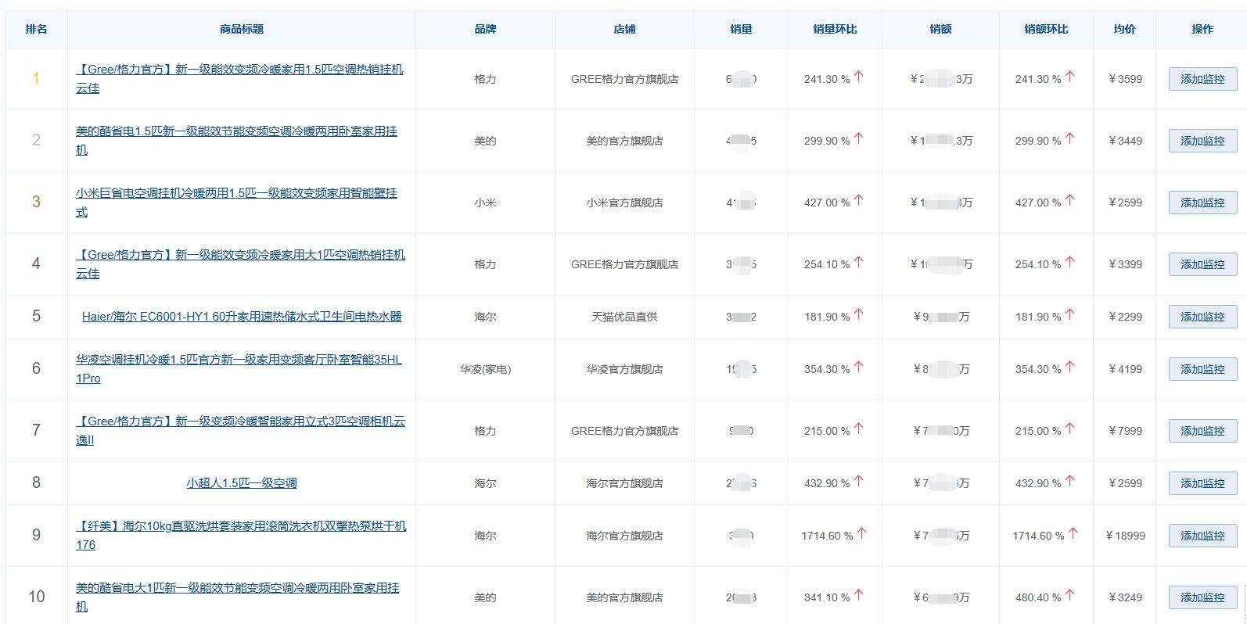1247x624 pixels.
Task: Click the up arrow next to 销量环比 1714.60%
Action: [x=861, y=534]
